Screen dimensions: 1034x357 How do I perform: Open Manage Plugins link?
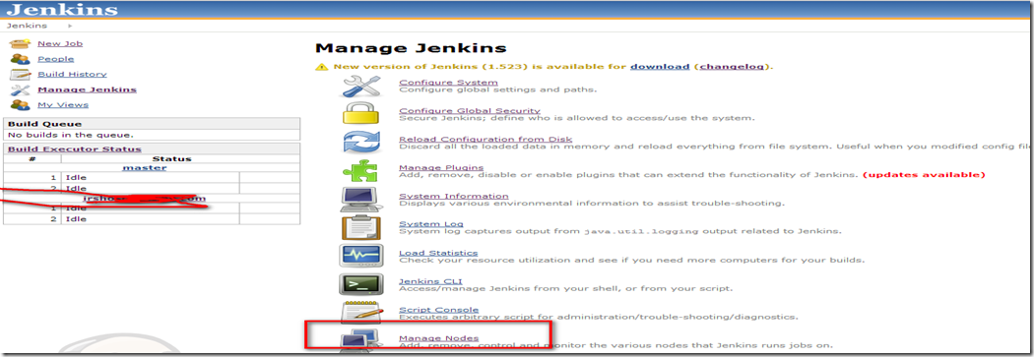(441, 167)
